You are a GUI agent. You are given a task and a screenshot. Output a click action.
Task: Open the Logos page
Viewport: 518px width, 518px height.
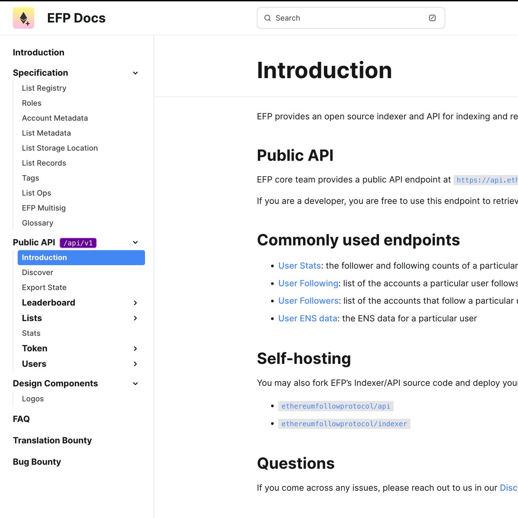point(33,399)
